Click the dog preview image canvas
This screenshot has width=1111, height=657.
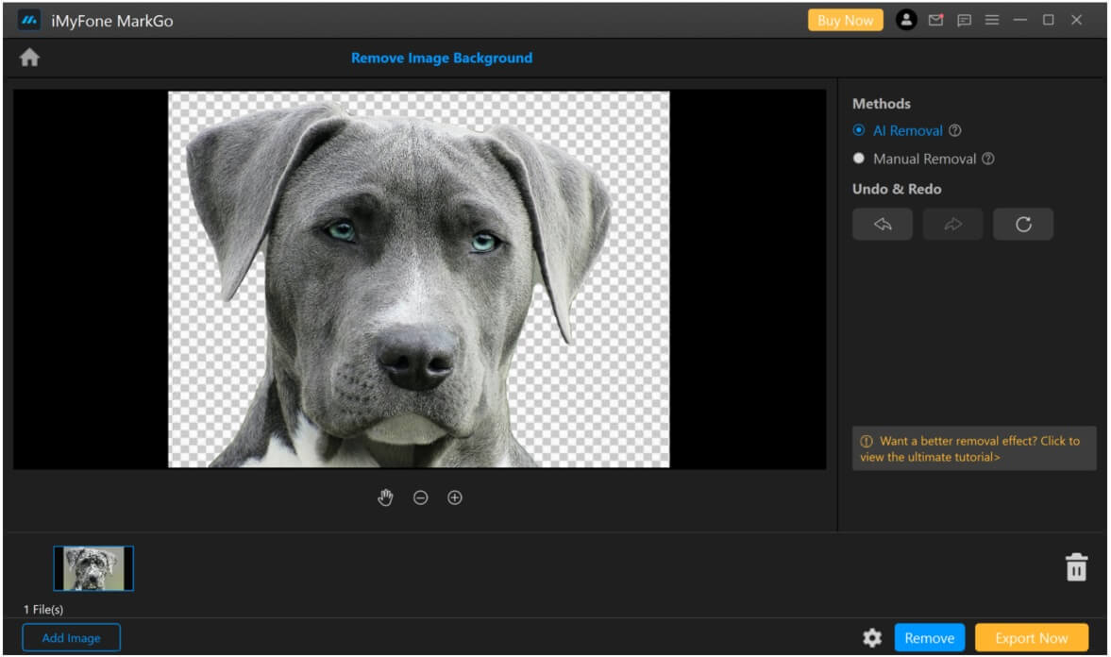tap(418, 279)
